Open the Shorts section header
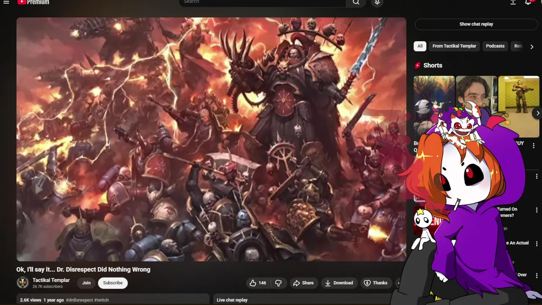This screenshot has width=542, height=305. [x=428, y=65]
